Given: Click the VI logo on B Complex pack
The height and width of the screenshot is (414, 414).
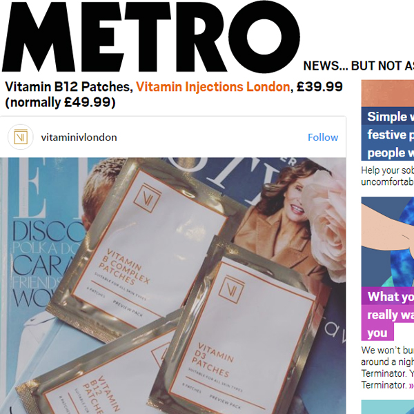Looking at the screenshot, I should (x=148, y=197).
